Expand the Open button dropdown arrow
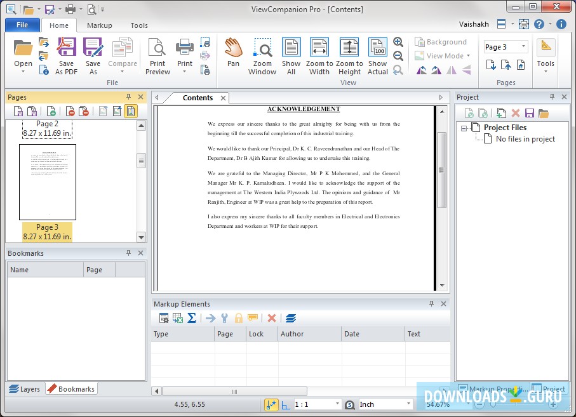Screen dimensions: 576x417 pos(23,72)
